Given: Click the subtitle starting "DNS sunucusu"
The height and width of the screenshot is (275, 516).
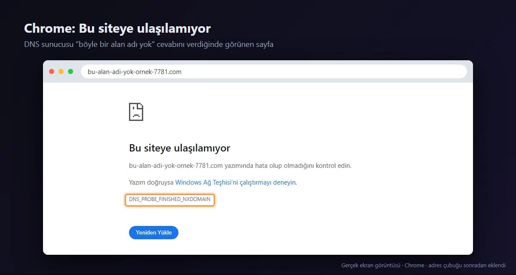Looking at the screenshot, I should (149, 44).
